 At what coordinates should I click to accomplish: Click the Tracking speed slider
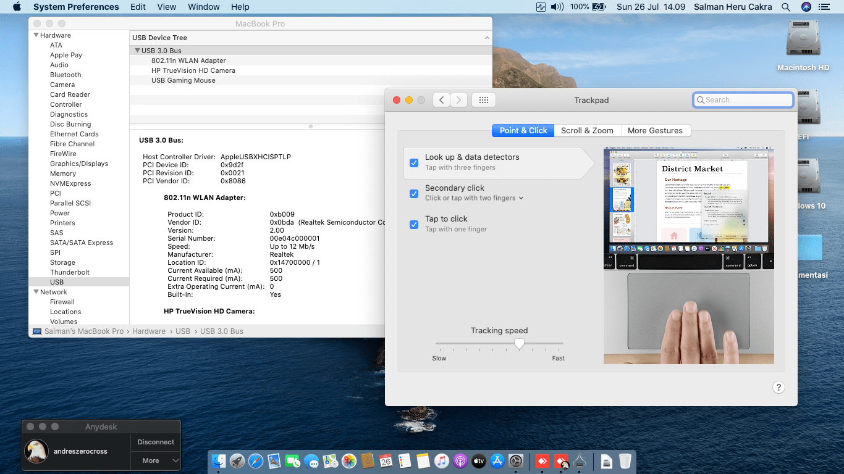pyautogui.click(x=519, y=344)
